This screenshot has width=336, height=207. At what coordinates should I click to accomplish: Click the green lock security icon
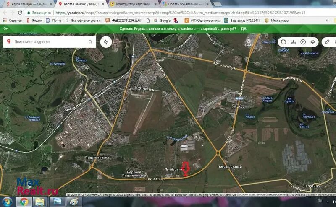(29, 13)
